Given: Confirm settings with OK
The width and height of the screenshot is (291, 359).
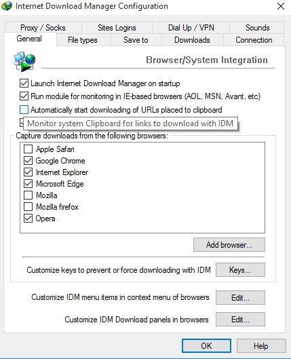Looking at the screenshot, I should click(x=206, y=345).
